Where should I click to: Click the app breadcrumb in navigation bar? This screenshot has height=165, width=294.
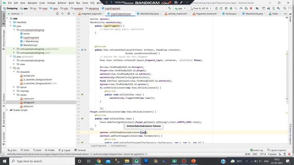(24, 8)
